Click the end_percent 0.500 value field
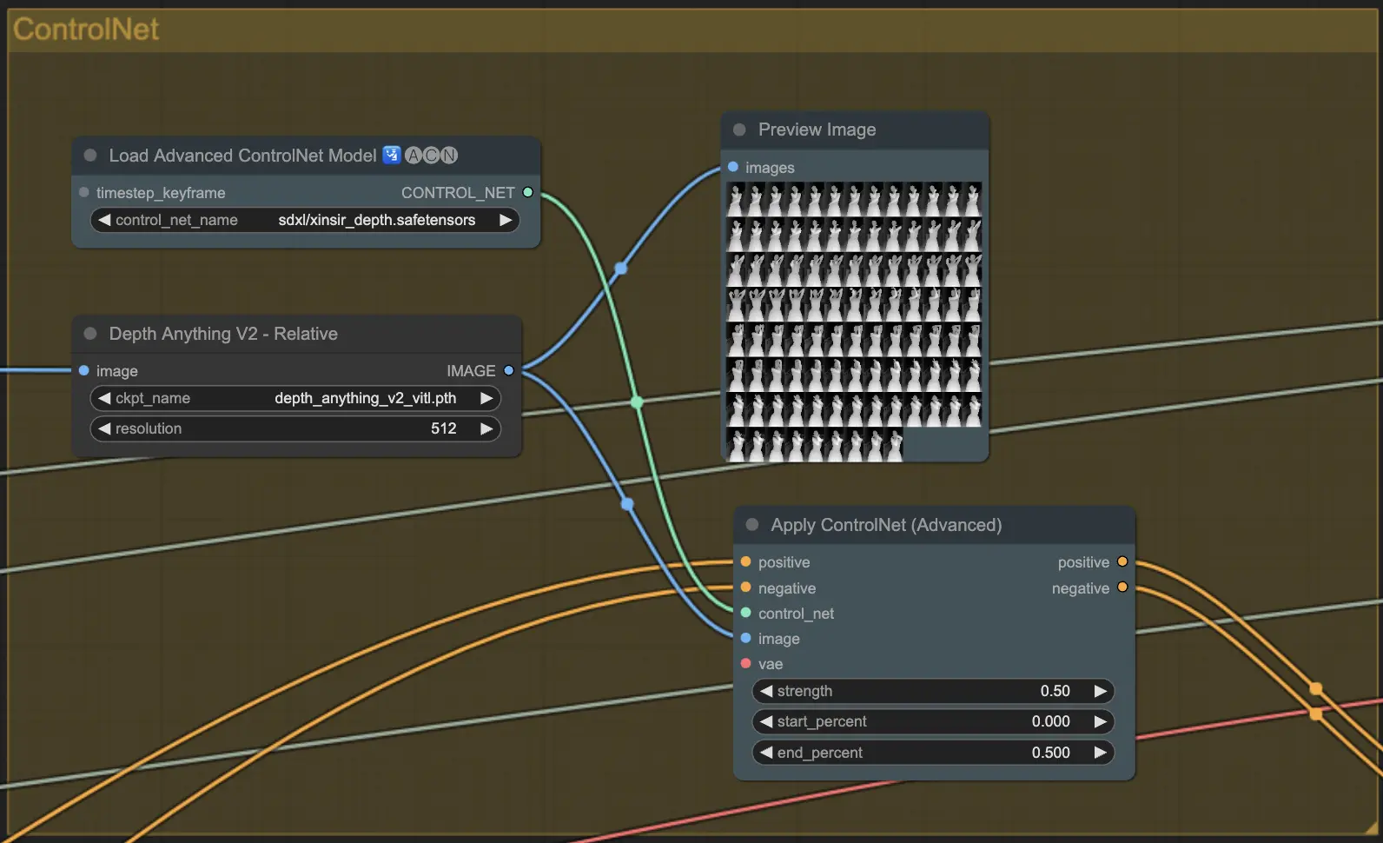Screen dimensions: 1383x843 coord(933,753)
